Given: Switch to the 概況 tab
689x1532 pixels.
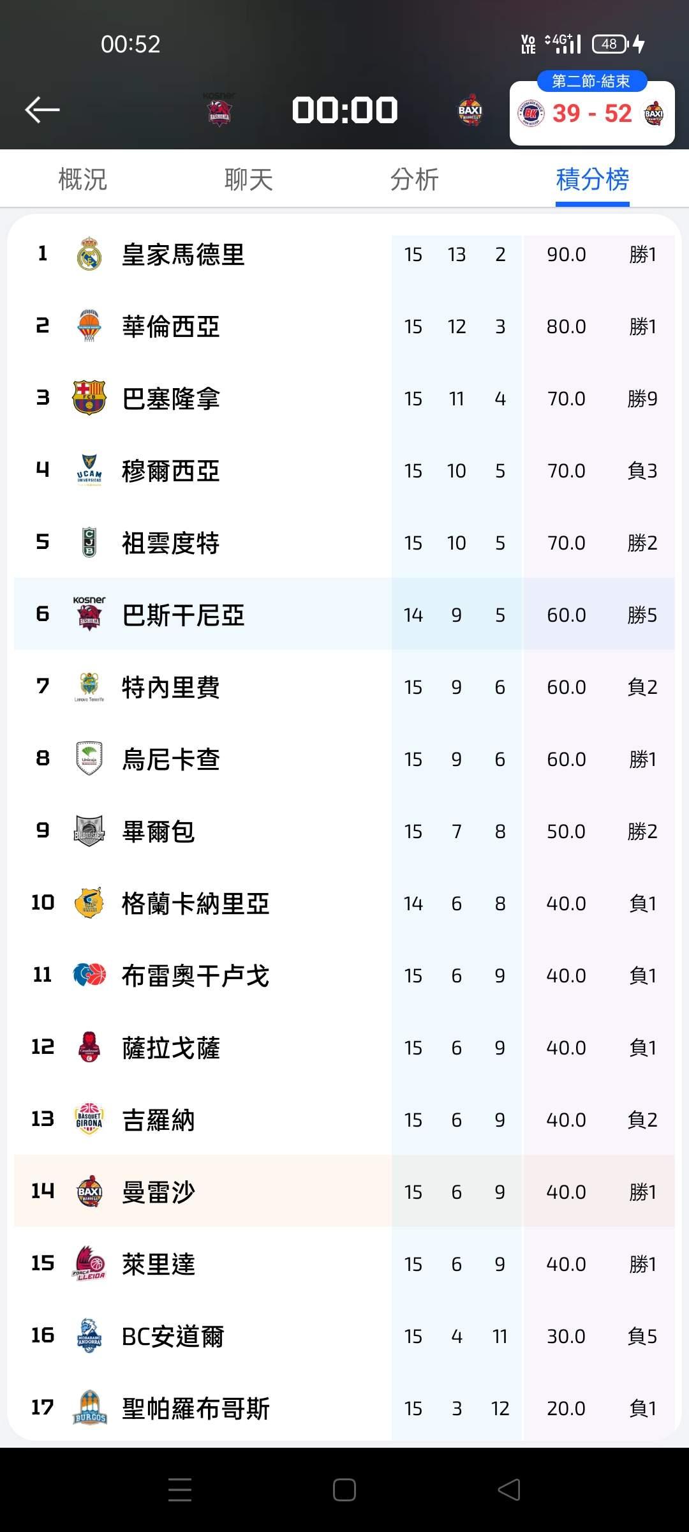Looking at the screenshot, I should pos(82,179).
